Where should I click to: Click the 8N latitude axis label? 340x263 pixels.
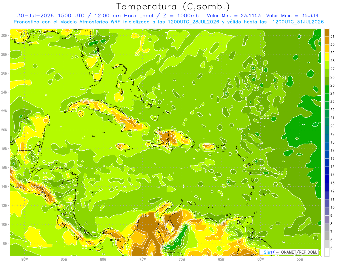(6, 243)
